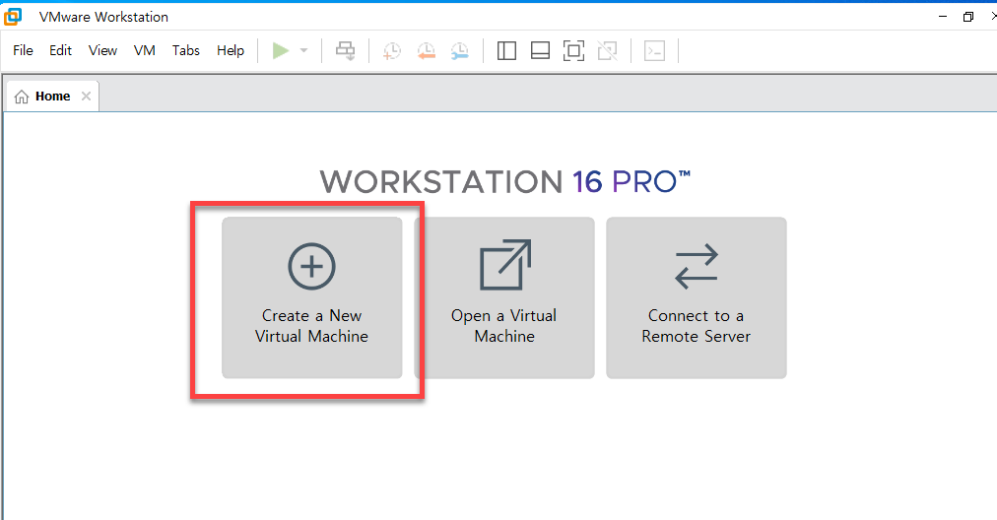Open Snapshot Manager toolbar icon
The height and width of the screenshot is (520, 997).
point(460,51)
